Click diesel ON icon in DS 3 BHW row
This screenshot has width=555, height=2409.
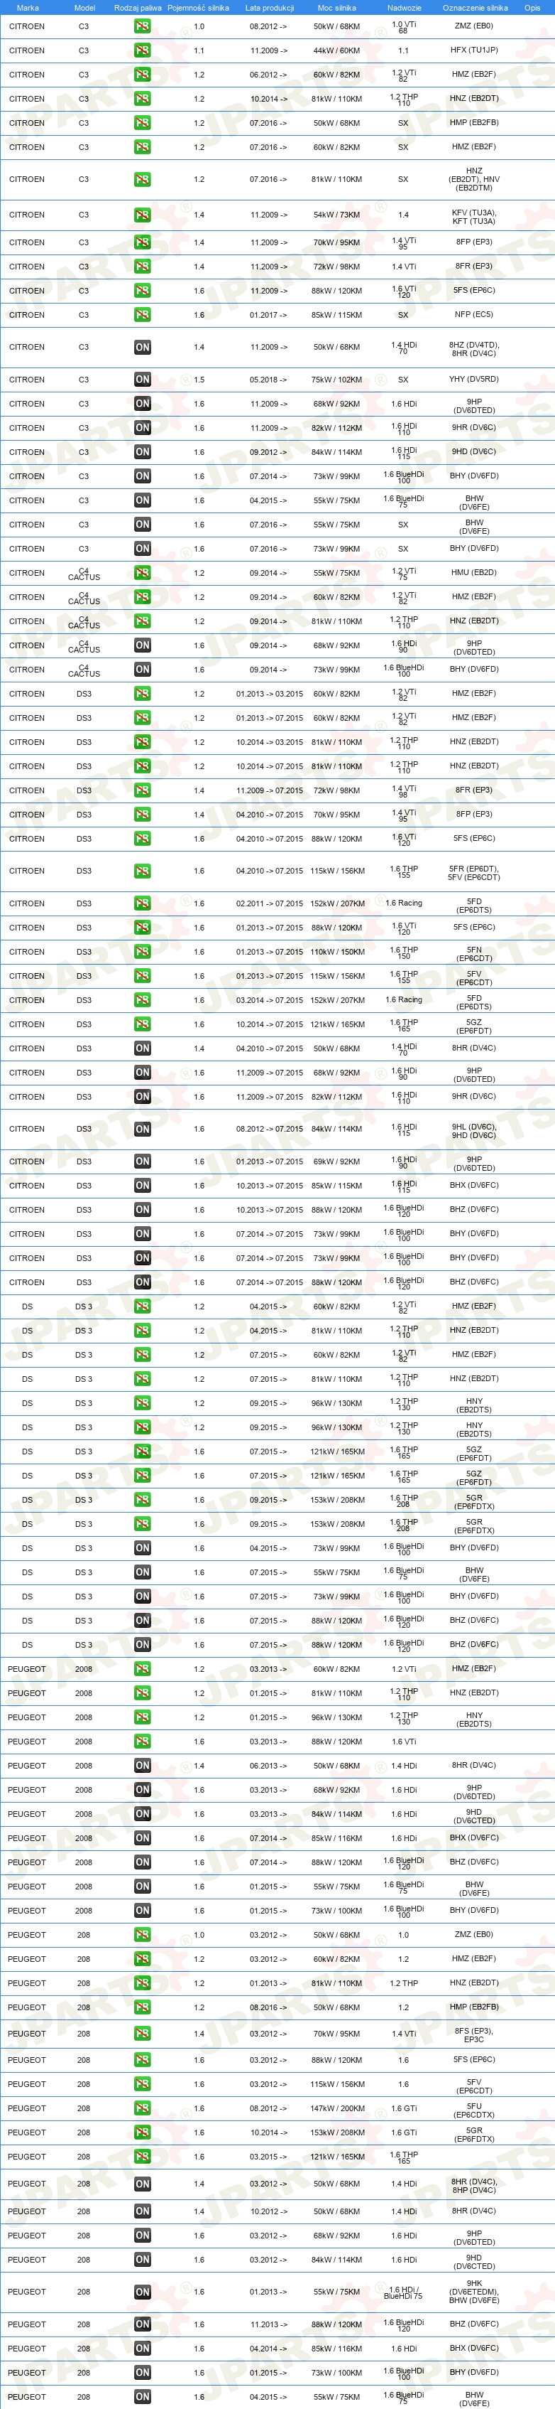(142, 1572)
